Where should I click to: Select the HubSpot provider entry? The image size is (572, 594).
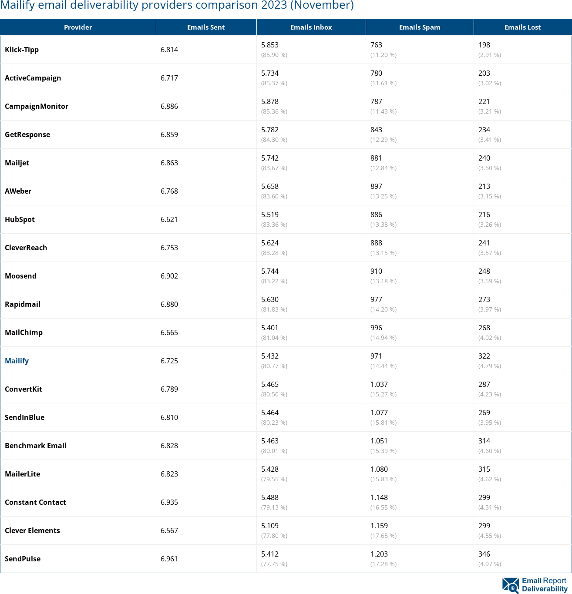[20, 219]
